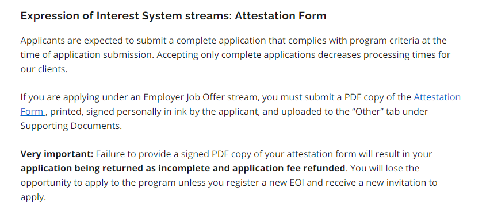Click the phrase "time of application submission"
490x215 pixels.
coord(87,55)
